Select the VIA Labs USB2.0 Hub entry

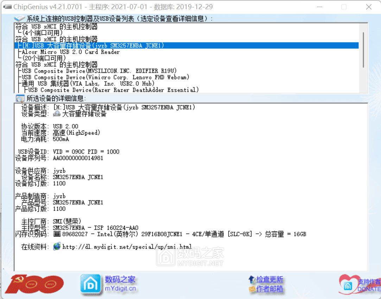[88, 83]
